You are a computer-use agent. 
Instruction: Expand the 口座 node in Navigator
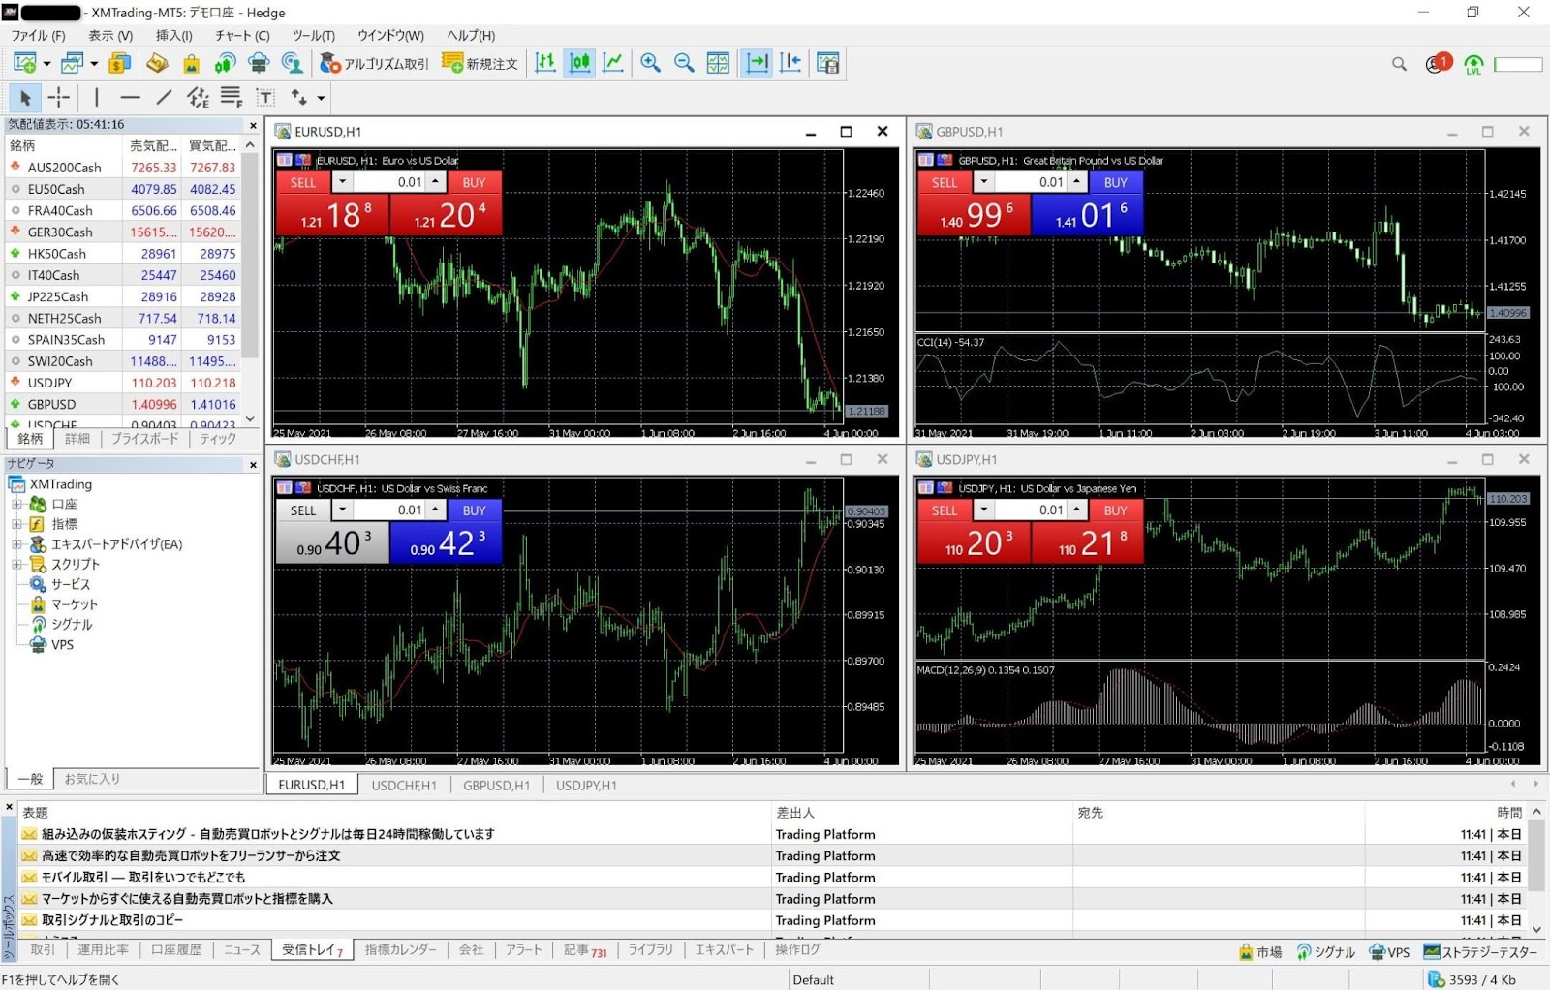click(16, 505)
